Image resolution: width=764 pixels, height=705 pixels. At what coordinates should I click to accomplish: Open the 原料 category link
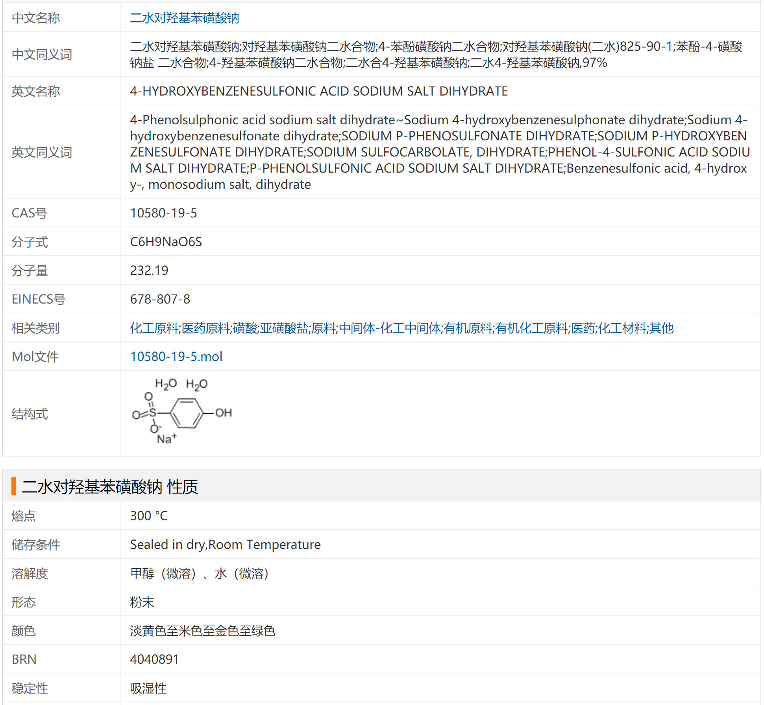323,328
